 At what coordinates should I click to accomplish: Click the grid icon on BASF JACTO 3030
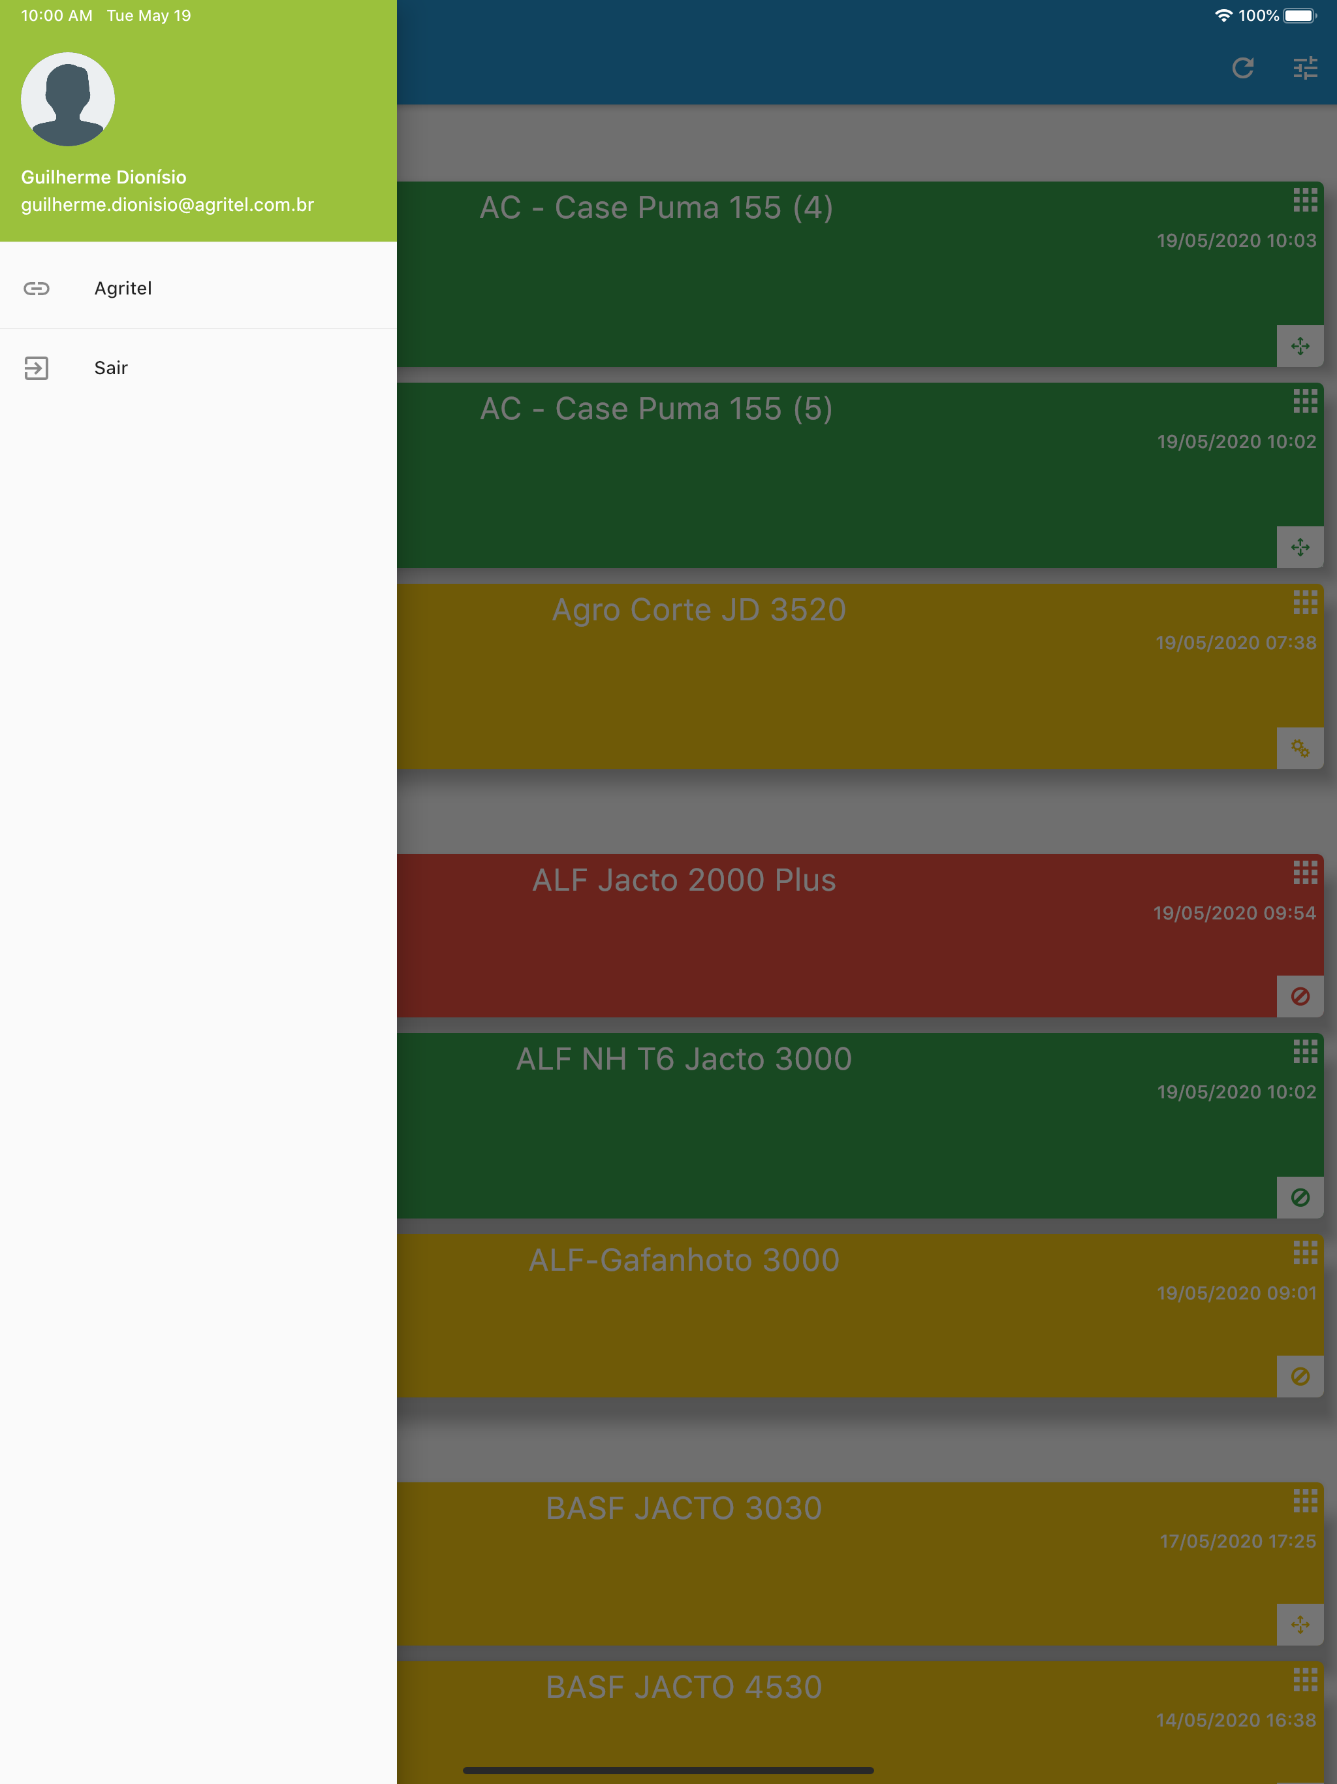click(x=1305, y=1500)
